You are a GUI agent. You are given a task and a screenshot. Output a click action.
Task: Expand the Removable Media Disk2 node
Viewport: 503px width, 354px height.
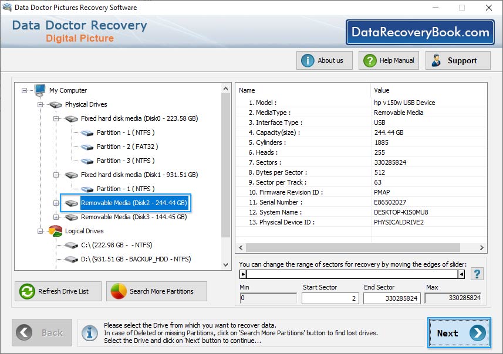click(55, 203)
